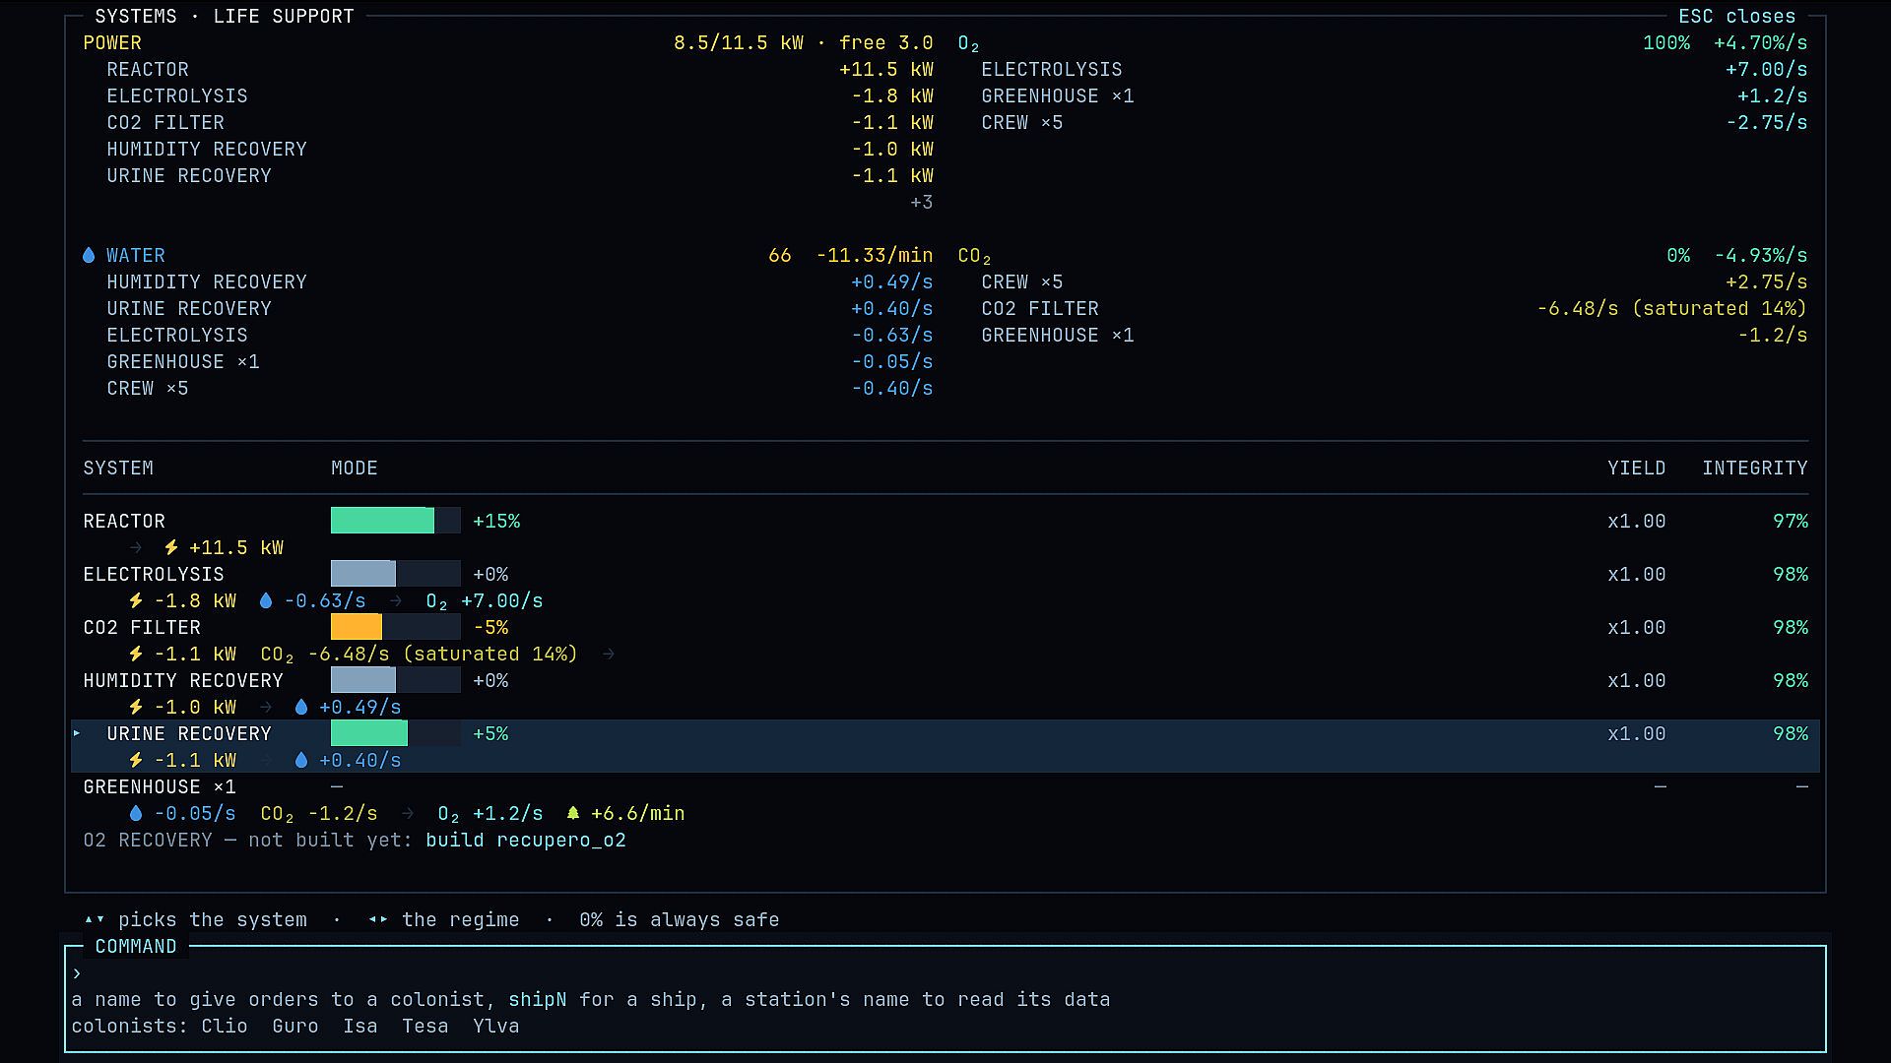This screenshot has height=1063, width=1891.
Task: Click the water drop icon in GREENHOUSE detail line
Action: [x=136, y=813]
